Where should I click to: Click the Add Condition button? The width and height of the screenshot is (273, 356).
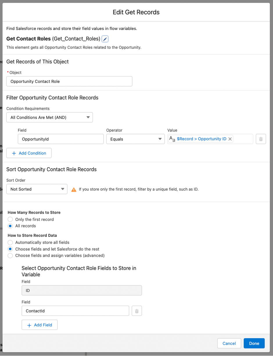pyautogui.click(x=29, y=153)
